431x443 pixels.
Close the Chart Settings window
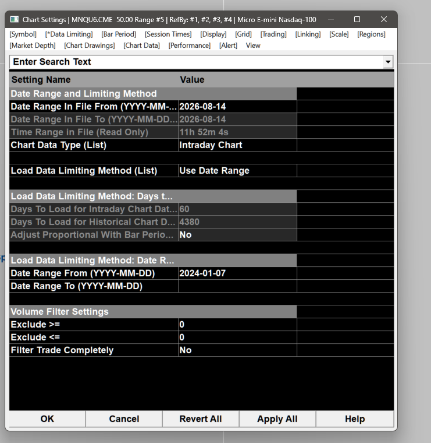coord(384,19)
